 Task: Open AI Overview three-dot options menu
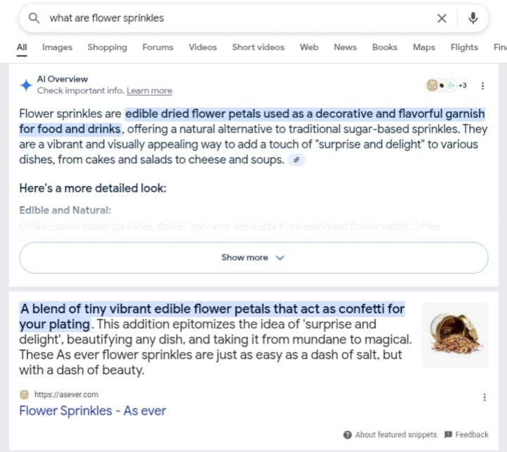point(483,86)
